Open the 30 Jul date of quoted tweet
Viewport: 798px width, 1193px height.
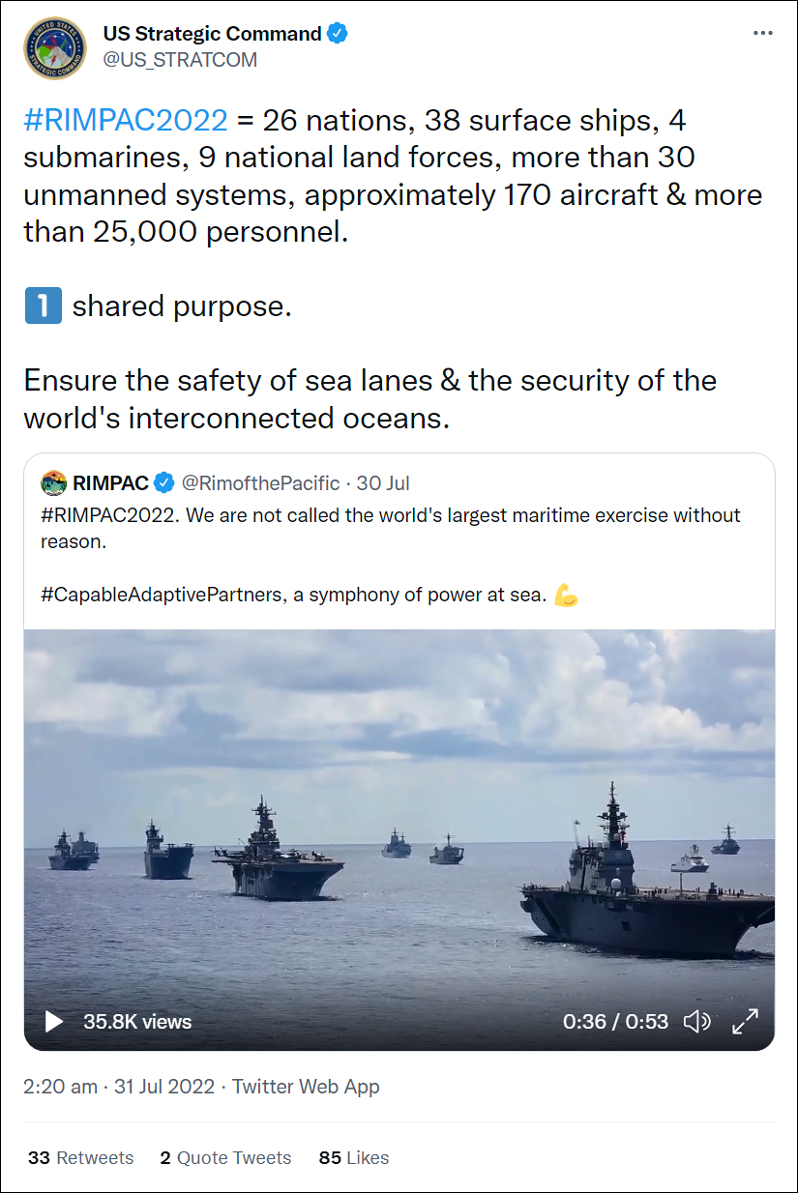[x=383, y=482]
